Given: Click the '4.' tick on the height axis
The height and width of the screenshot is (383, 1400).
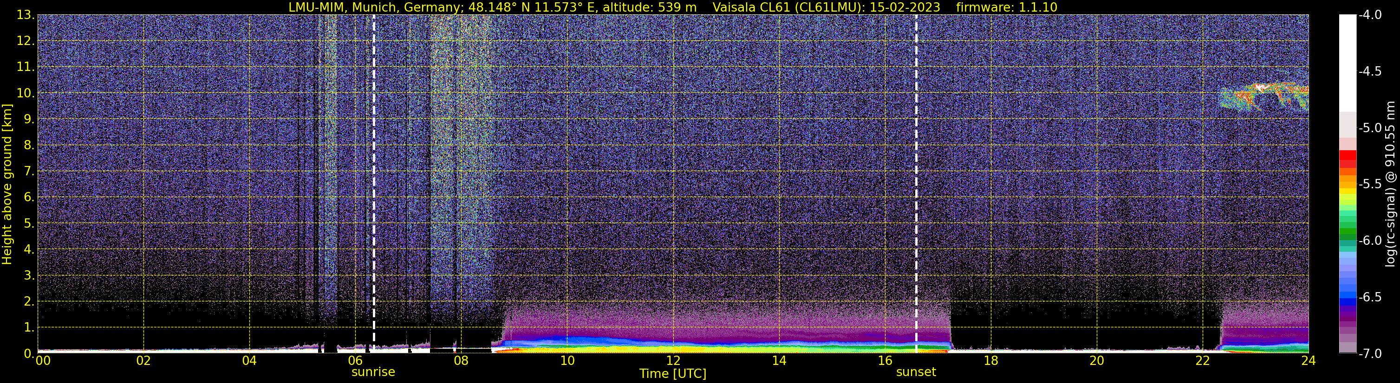Looking at the screenshot, I should click(29, 249).
